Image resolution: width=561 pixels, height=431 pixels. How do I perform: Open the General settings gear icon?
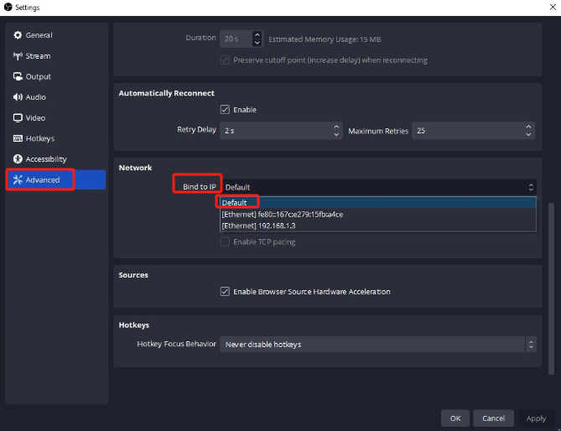18,35
